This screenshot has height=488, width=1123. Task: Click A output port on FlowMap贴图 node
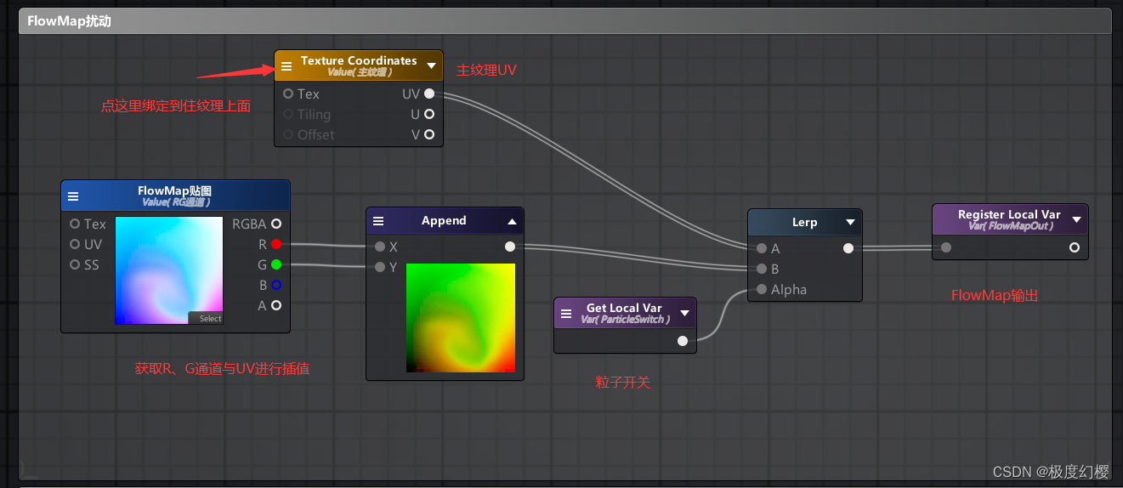(276, 305)
